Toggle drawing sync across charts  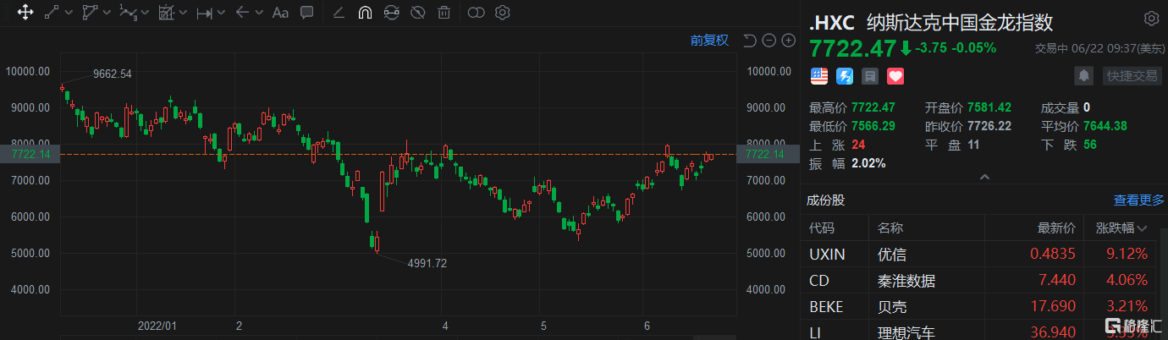(391, 13)
